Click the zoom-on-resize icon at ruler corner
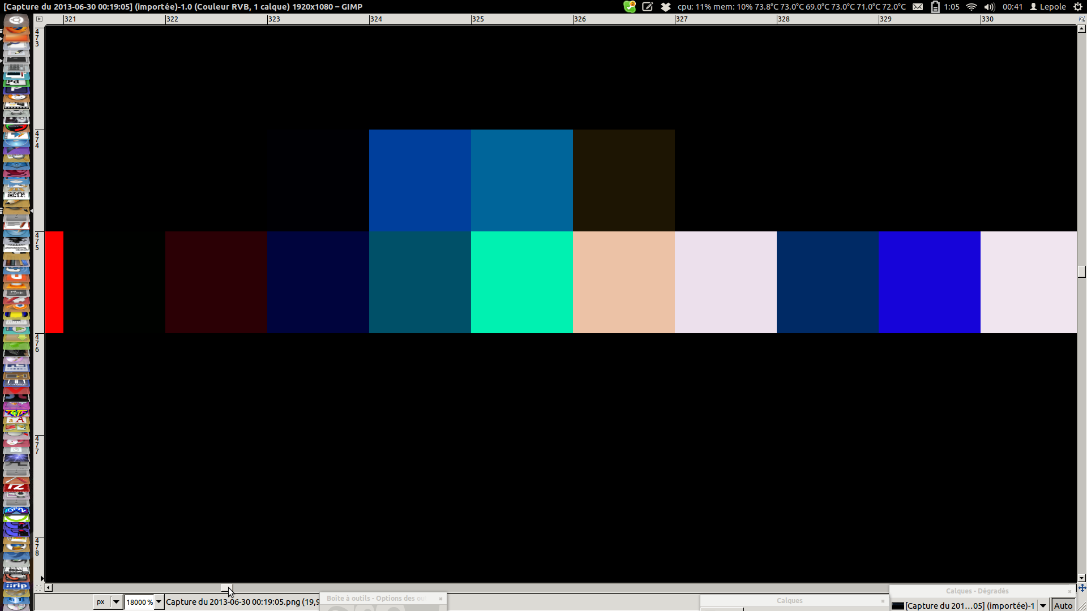The width and height of the screenshot is (1087, 611). (x=1081, y=19)
